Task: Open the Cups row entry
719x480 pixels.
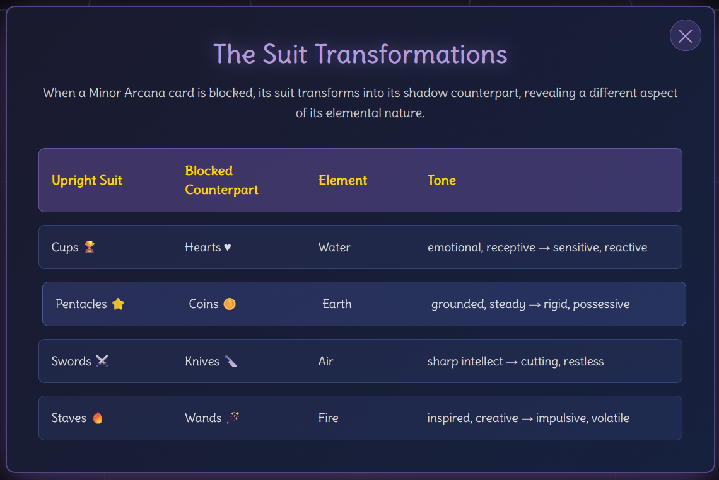Action: [x=360, y=247]
